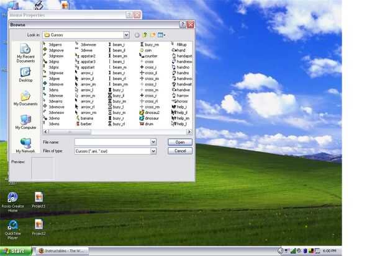Select the dinosaur cursor file
This screenshot has height=256, width=385.
(149, 118)
